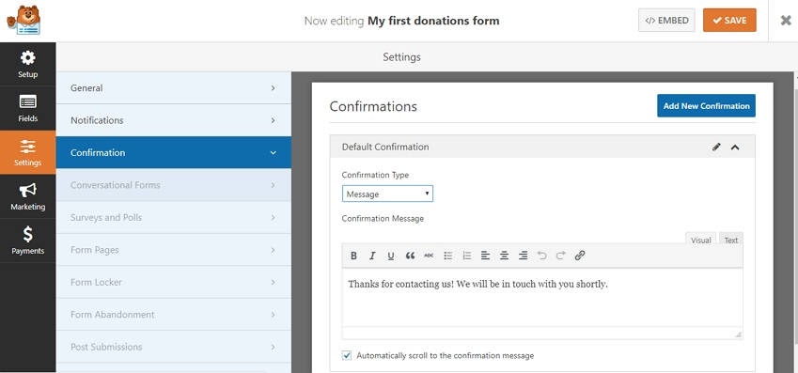The image size is (798, 373).
Task: Expand the Form Pages section
Action: pos(174,250)
